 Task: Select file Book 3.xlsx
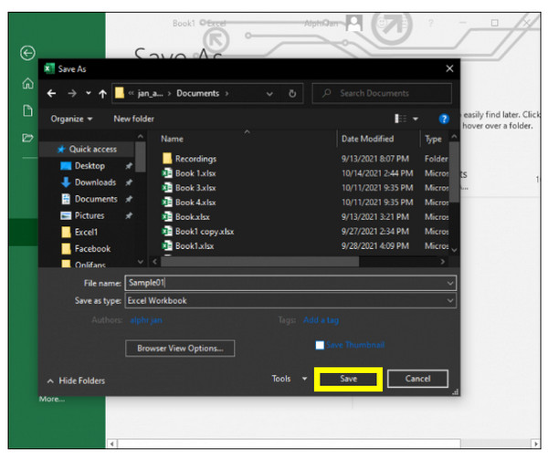point(195,188)
